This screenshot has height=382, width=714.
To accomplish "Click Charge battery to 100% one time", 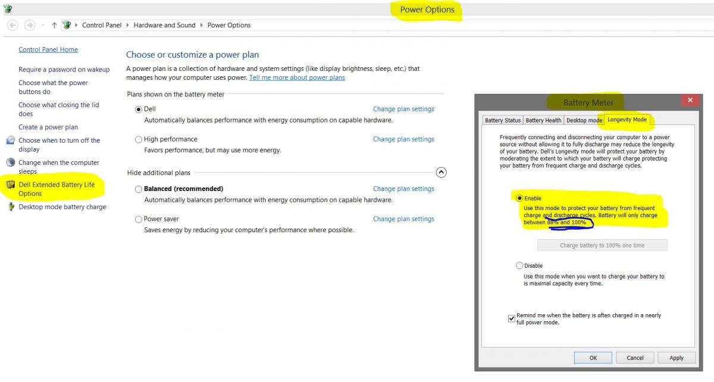I will point(602,245).
